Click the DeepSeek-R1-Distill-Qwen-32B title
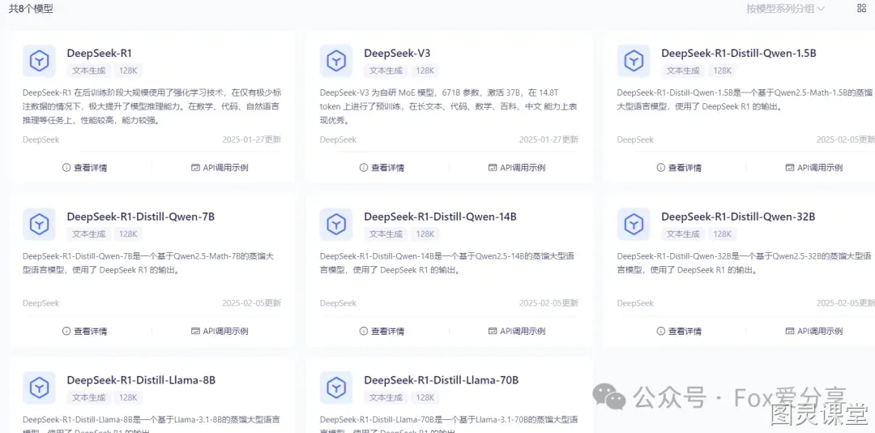This screenshot has height=433, width=875. 738,217
